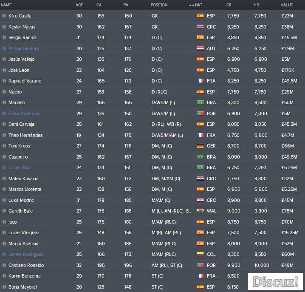The image size is (305, 292).
Task: Open Lucas Silva player profile link
Action: [x=19, y=167]
